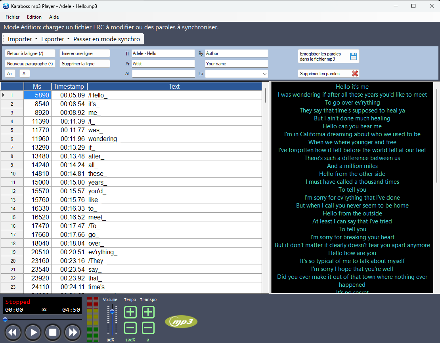The image size is (440, 343).
Task: Switch with Passer en mode synchro
Action: pos(107,39)
